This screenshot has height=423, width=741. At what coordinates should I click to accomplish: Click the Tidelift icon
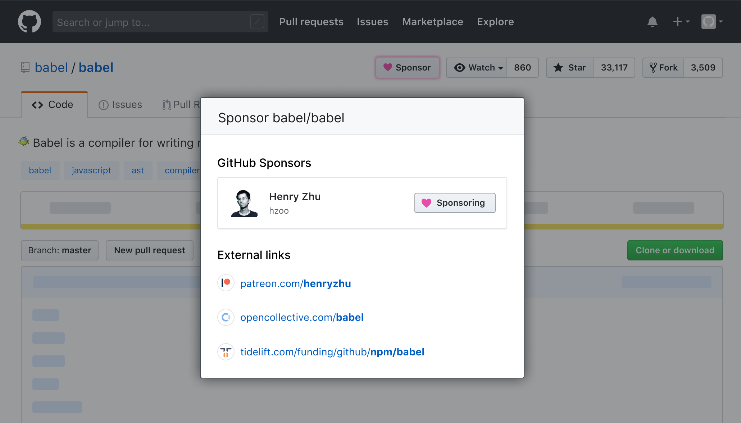[226, 351]
